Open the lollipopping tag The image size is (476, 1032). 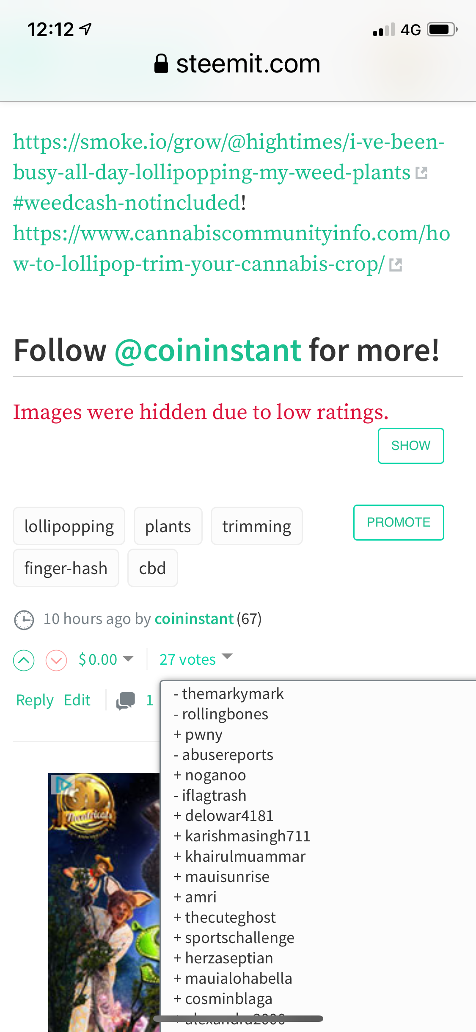tap(69, 526)
